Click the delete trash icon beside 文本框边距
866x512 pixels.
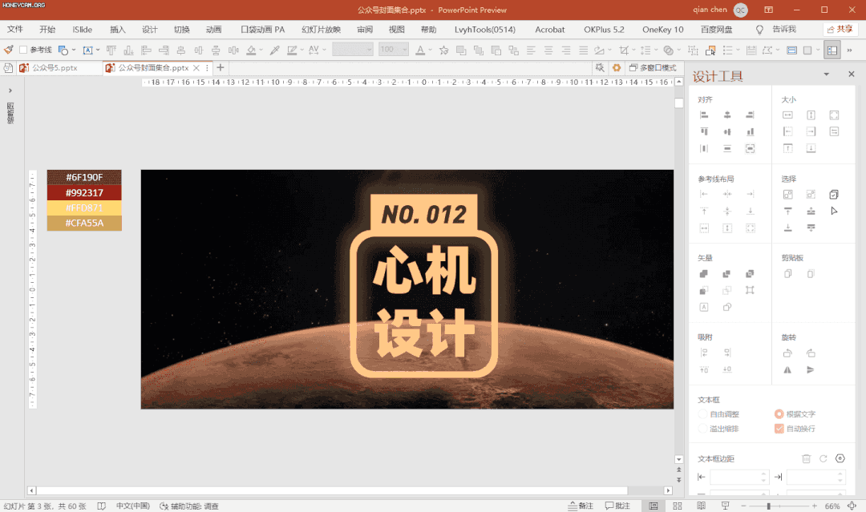coord(807,458)
